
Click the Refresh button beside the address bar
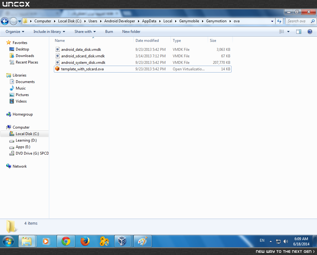pyautogui.click(x=279, y=21)
